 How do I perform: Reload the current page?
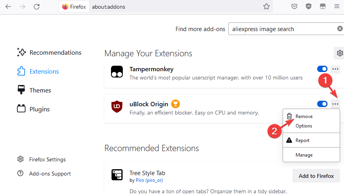[x=37, y=7]
